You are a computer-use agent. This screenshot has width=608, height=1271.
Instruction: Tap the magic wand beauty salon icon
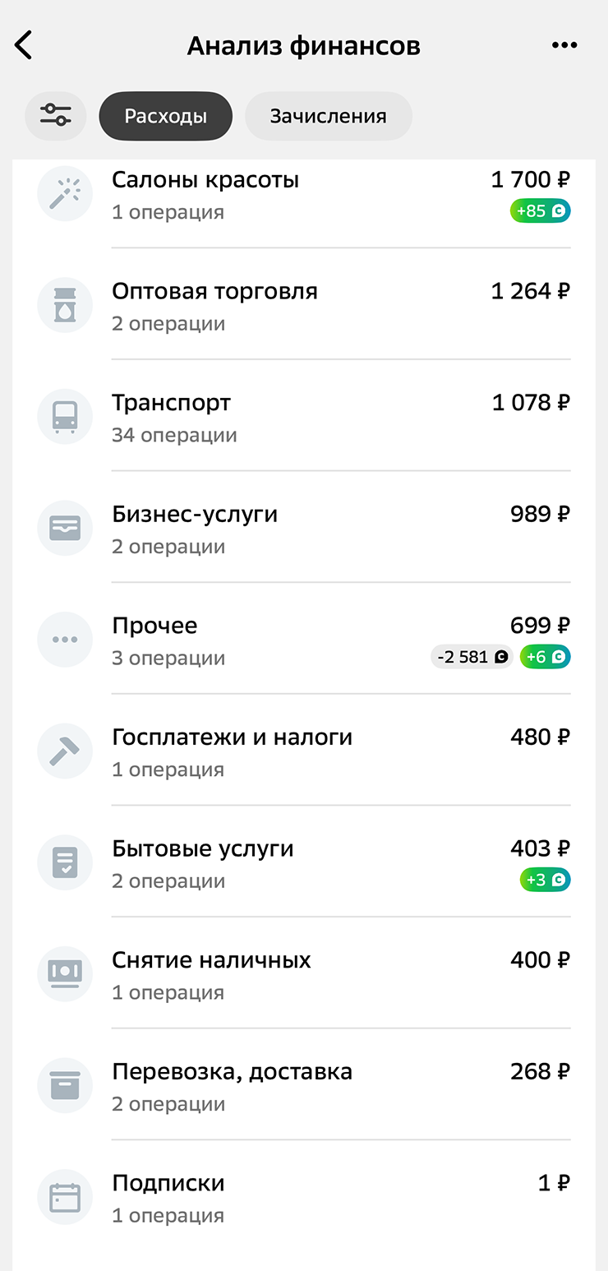tap(65, 194)
